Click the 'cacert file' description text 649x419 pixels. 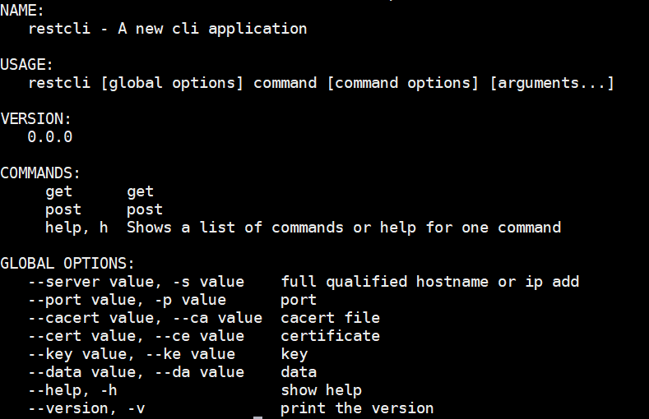(331, 318)
